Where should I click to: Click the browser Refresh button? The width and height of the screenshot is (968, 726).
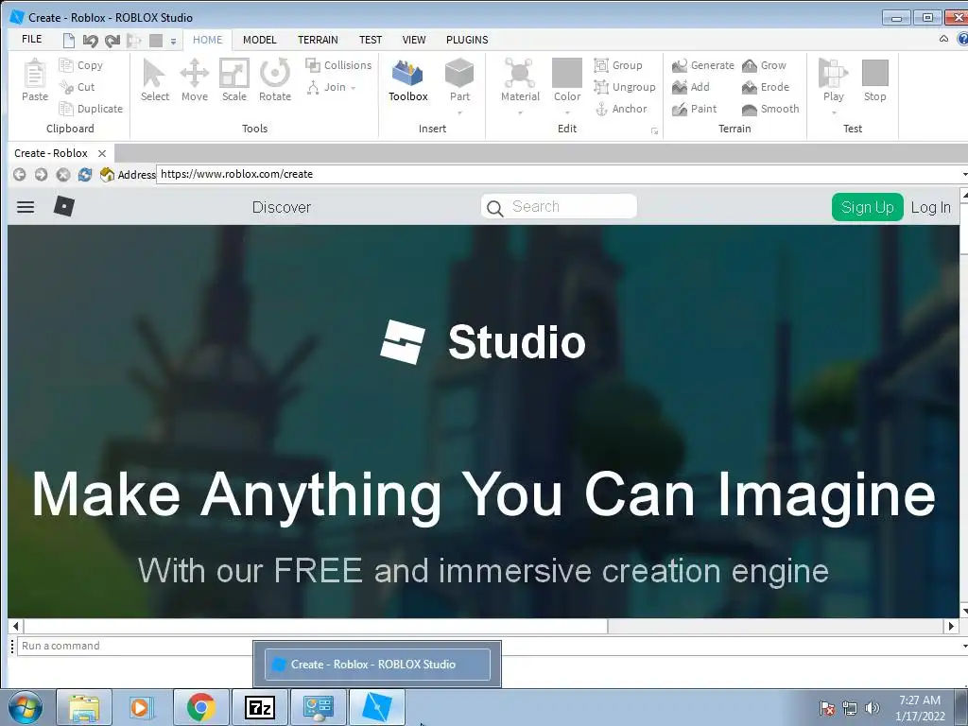point(84,175)
